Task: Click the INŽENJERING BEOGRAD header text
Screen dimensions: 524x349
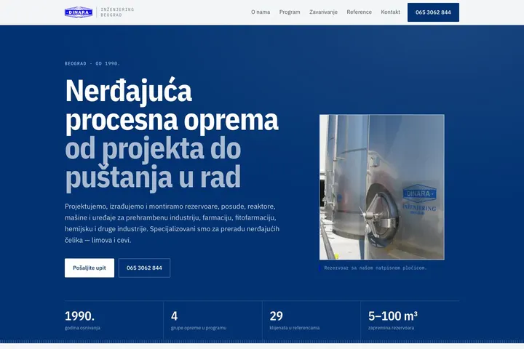Action: point(117,12)
